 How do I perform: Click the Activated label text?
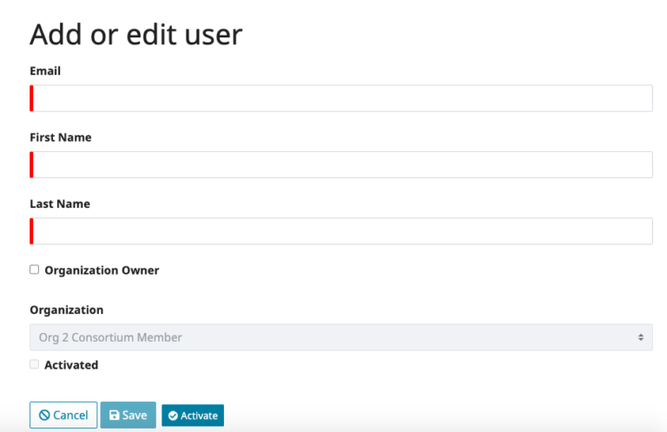point(71,365)
